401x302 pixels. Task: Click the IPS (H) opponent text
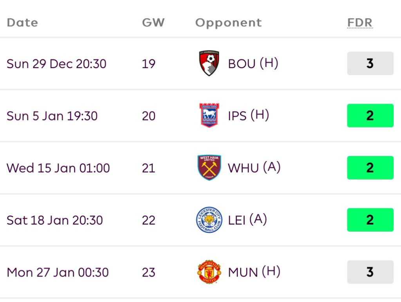[248, 115]
